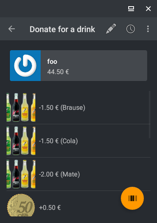
Task: Open the foo user card
Action: tap(78, 65)
